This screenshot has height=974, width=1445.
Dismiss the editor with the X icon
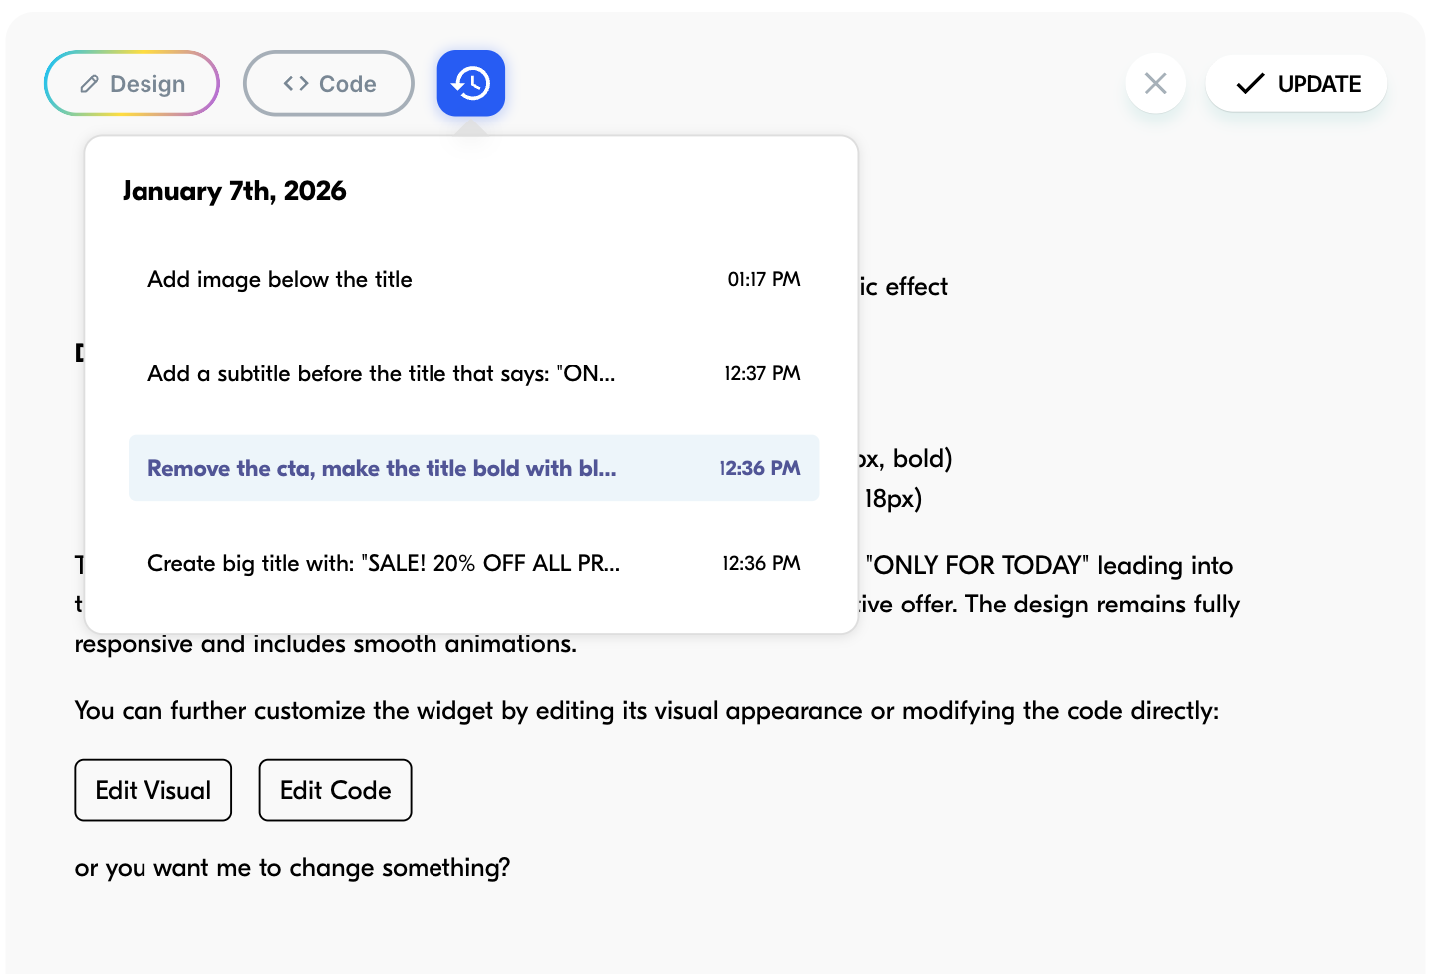pos(1155,83)
